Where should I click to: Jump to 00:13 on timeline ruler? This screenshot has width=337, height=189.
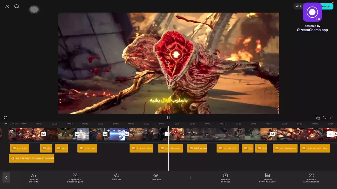(x=208, y=124)
